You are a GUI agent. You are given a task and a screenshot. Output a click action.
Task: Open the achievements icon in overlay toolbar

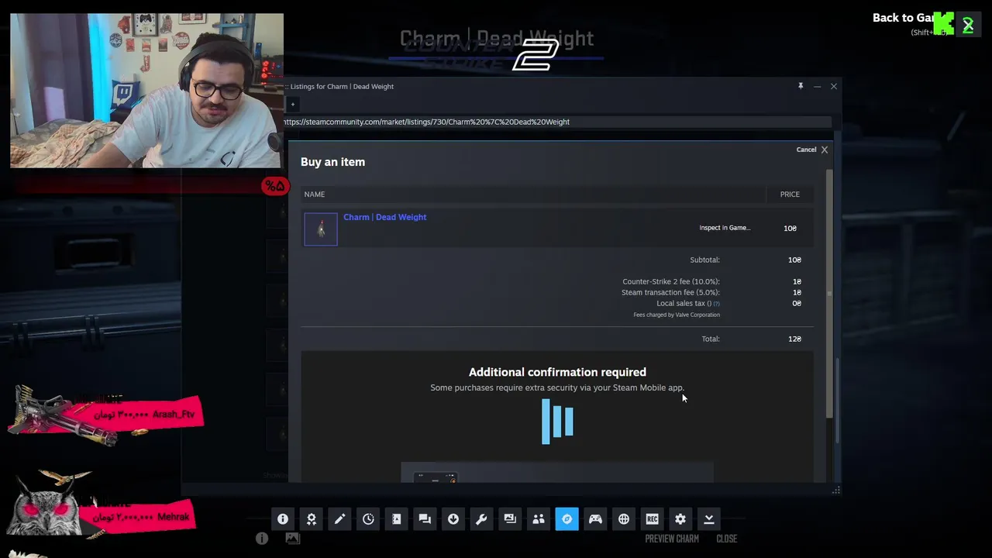tap(312, 519)
